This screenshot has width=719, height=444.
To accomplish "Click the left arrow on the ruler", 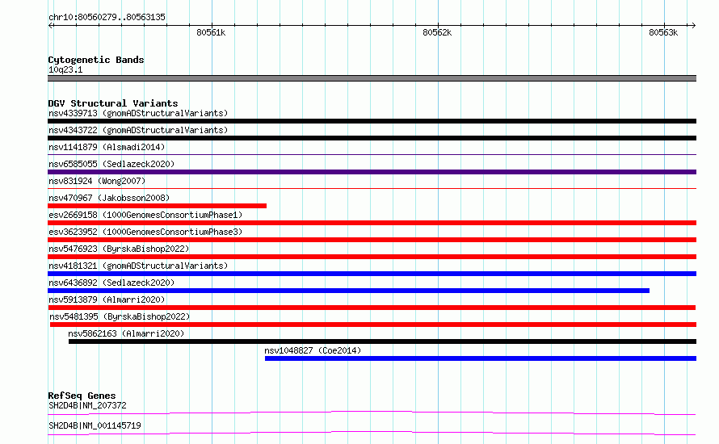I will (x=51, y=26).
